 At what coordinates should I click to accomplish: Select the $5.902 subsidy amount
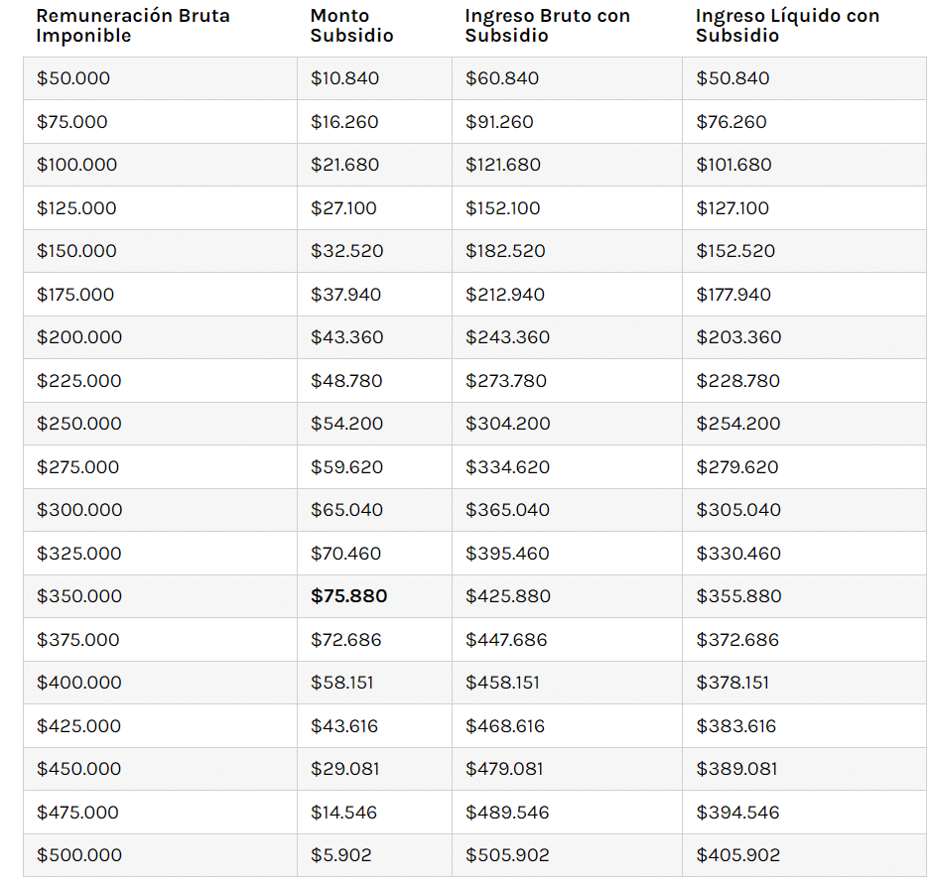[x=340, y=855]
